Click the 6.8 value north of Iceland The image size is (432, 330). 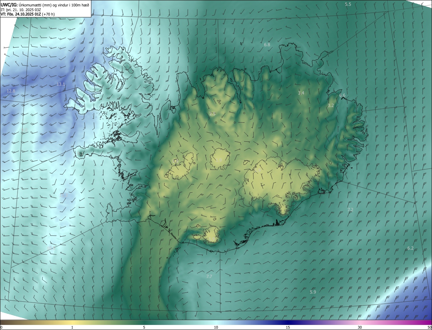(267, 45)
